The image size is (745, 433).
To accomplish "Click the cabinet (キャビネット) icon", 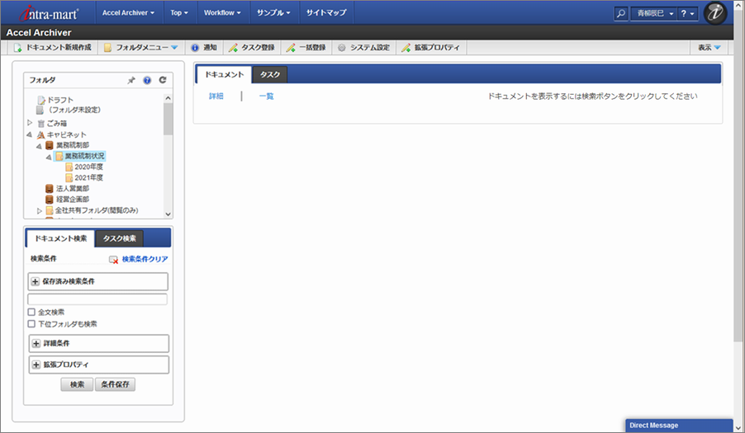I will click(40, 134).
